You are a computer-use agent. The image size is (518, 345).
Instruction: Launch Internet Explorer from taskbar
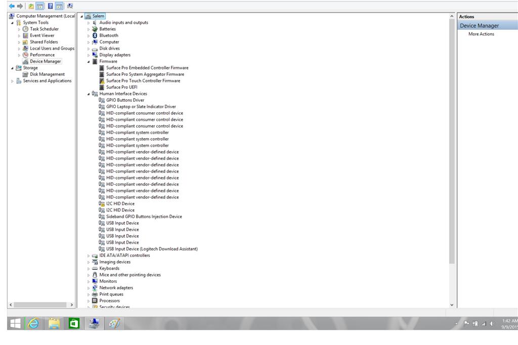coord(33,324)
